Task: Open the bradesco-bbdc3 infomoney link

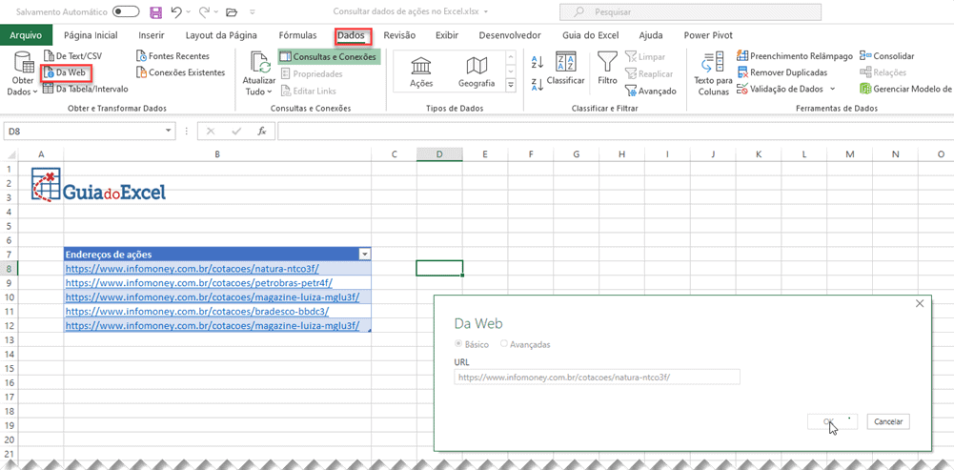Action: click(x=197, y=311)
